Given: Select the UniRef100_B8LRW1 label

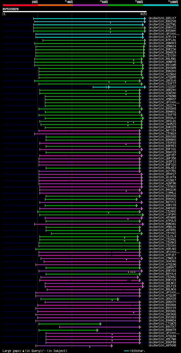Looking at the screenshot, I should click(x=162, y=59).
